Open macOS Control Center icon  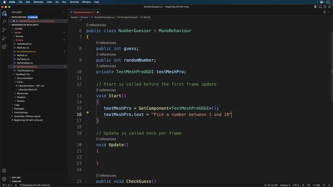pyautogui.click(x=322, y=2)
